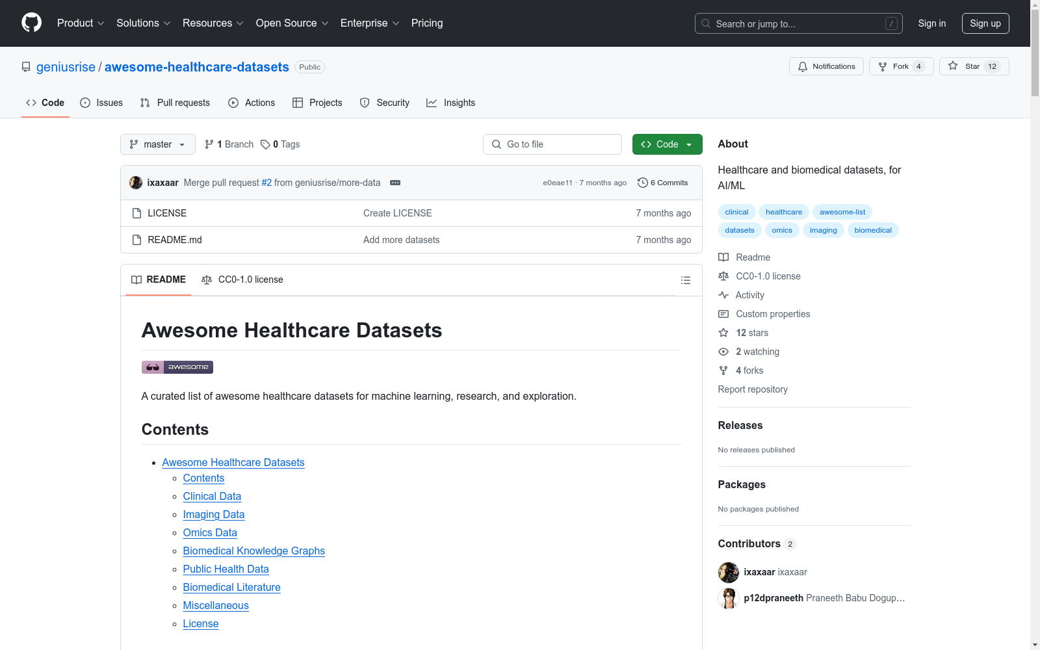Select the healthcare topic tag
Screen dimensions: 1040x650
(x=784, y=212)
